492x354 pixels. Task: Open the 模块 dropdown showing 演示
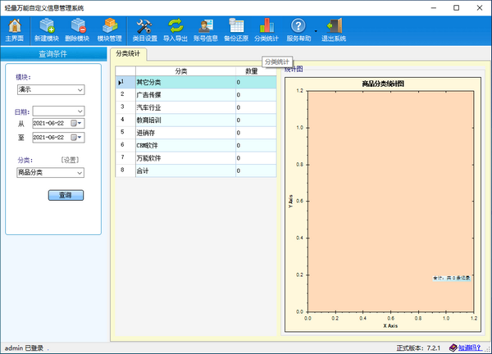51,89
